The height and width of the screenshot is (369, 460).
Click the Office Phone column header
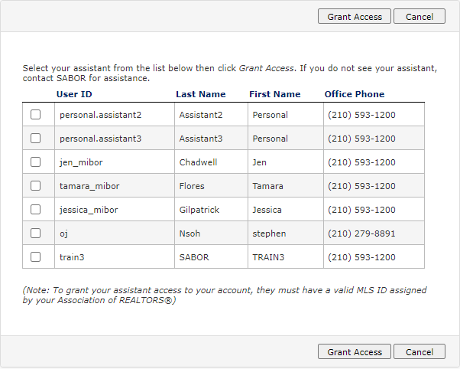click(355, 94)
